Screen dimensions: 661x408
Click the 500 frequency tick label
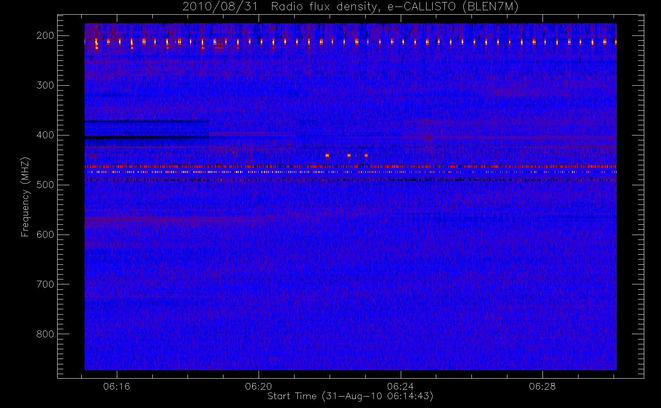(x=45, y=185)
